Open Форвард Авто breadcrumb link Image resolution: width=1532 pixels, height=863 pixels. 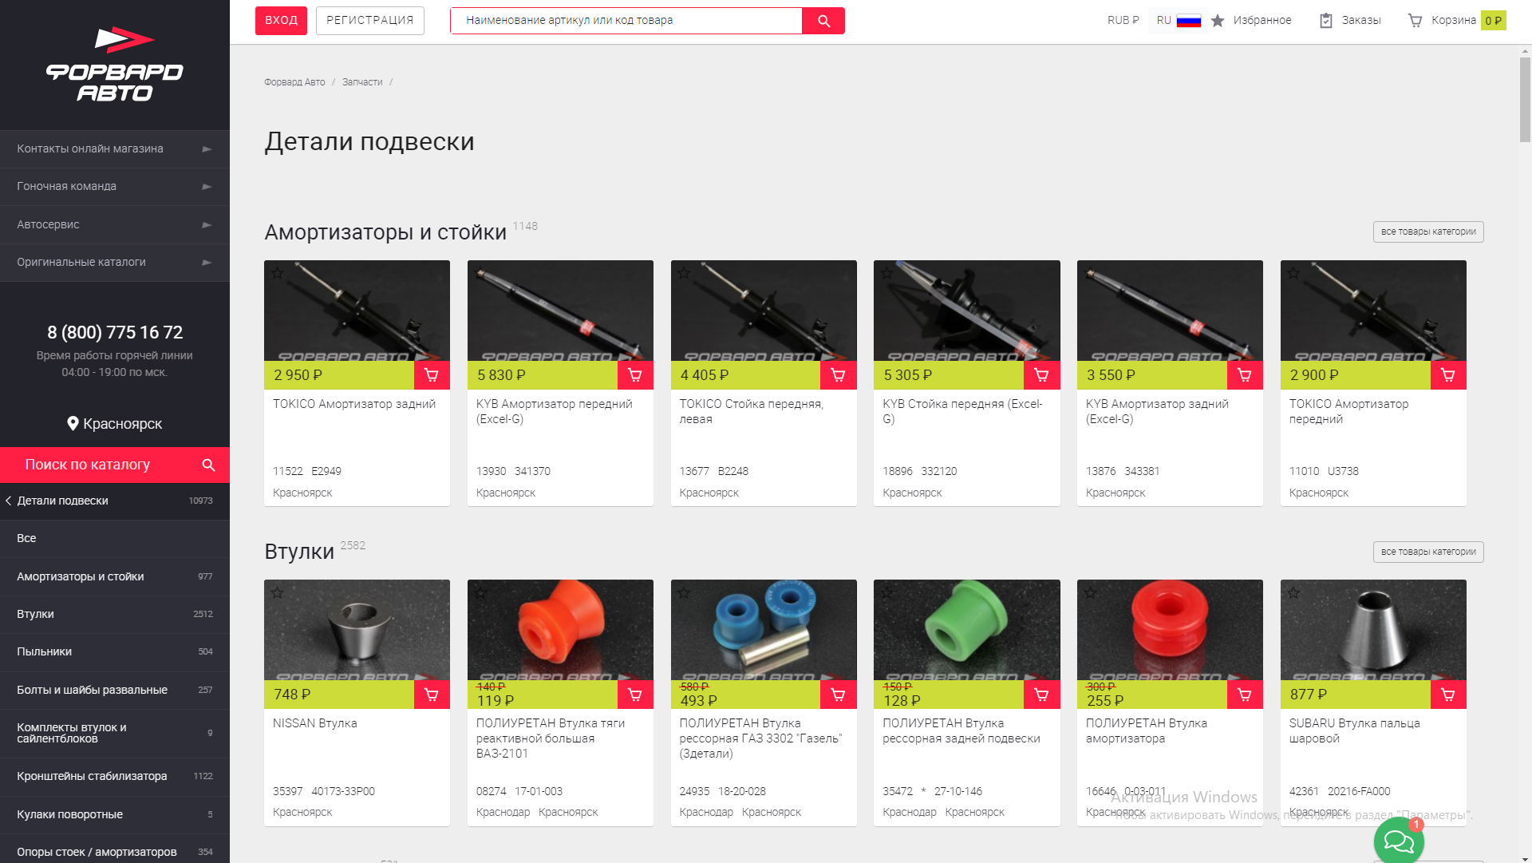(294, 82)
